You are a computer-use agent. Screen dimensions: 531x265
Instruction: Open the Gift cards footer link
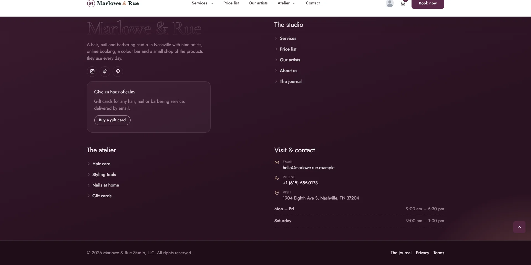pos(102,196)
